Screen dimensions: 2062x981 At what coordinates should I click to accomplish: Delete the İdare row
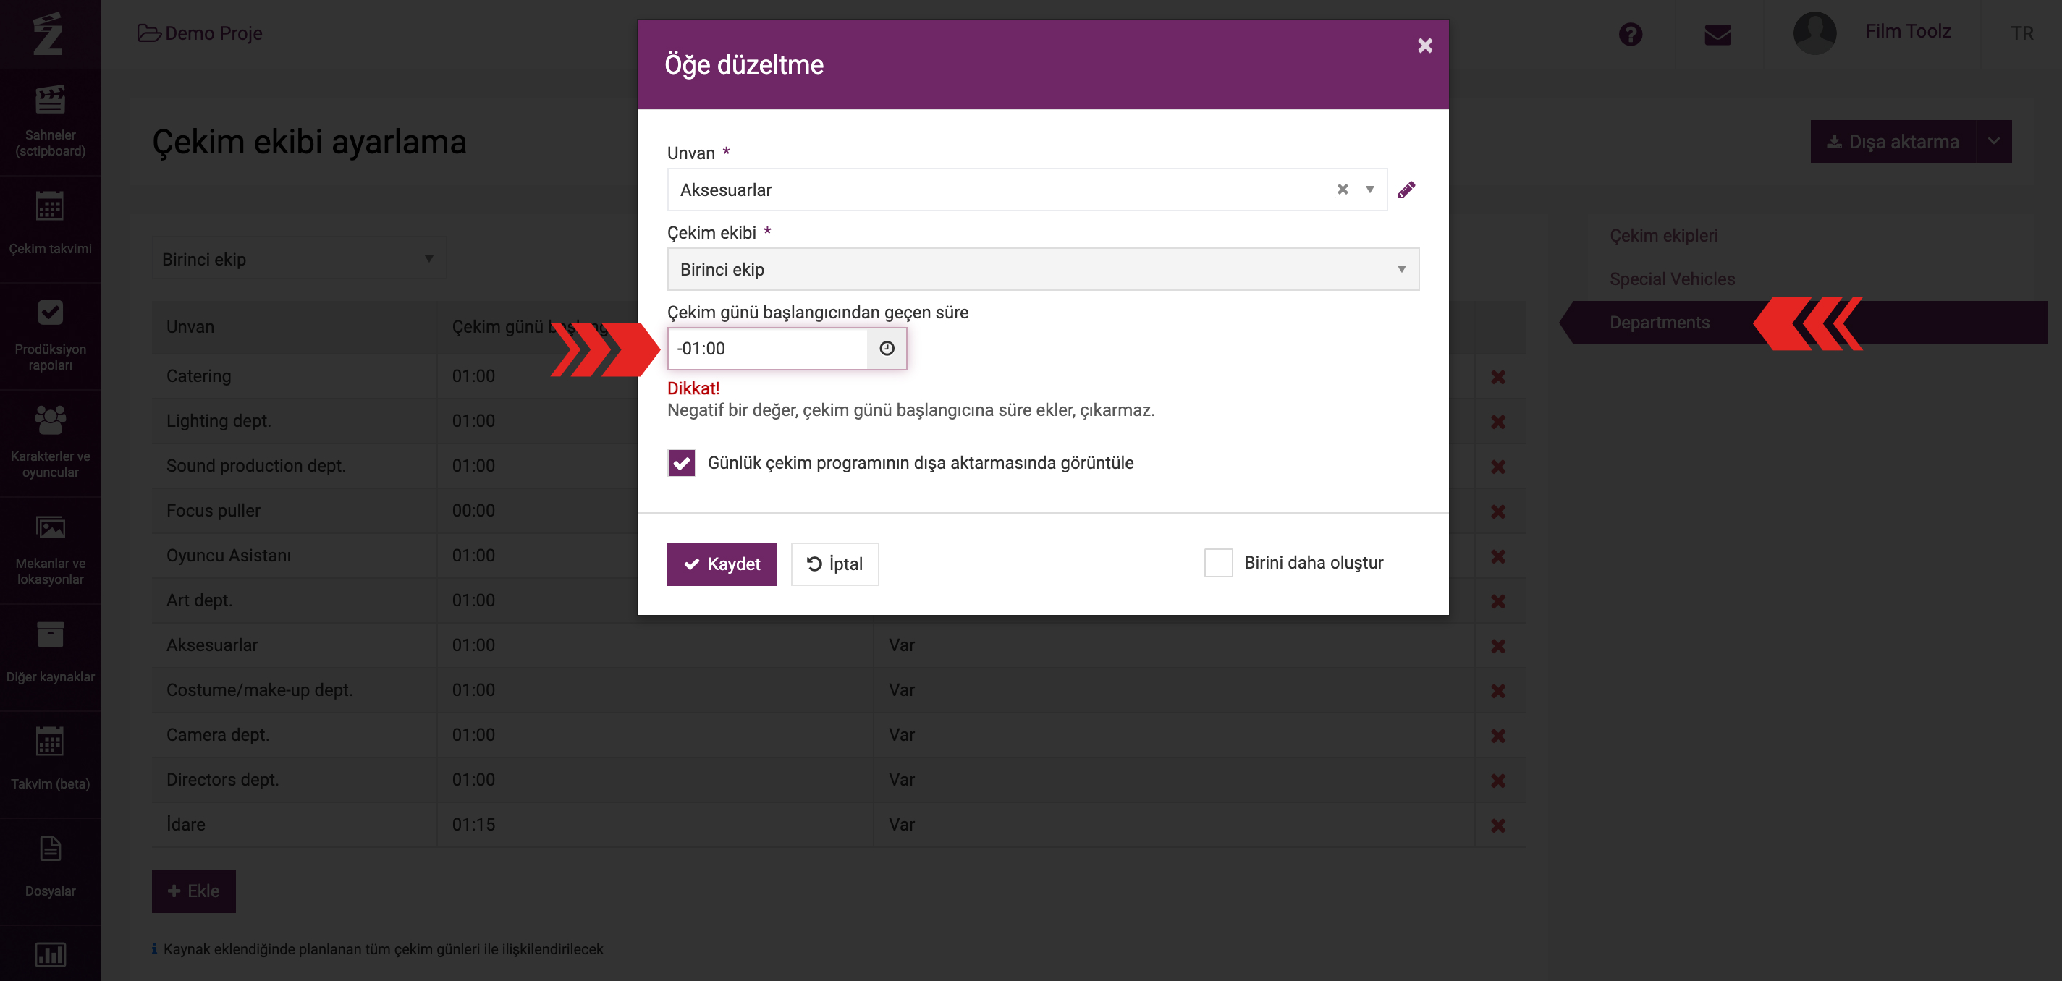click(x=1498, y=825)
